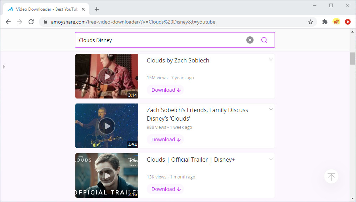Minimize the browser window
The width and height of the screenshot is (356, 202).
pyautogui.click(x=315, y=5)
